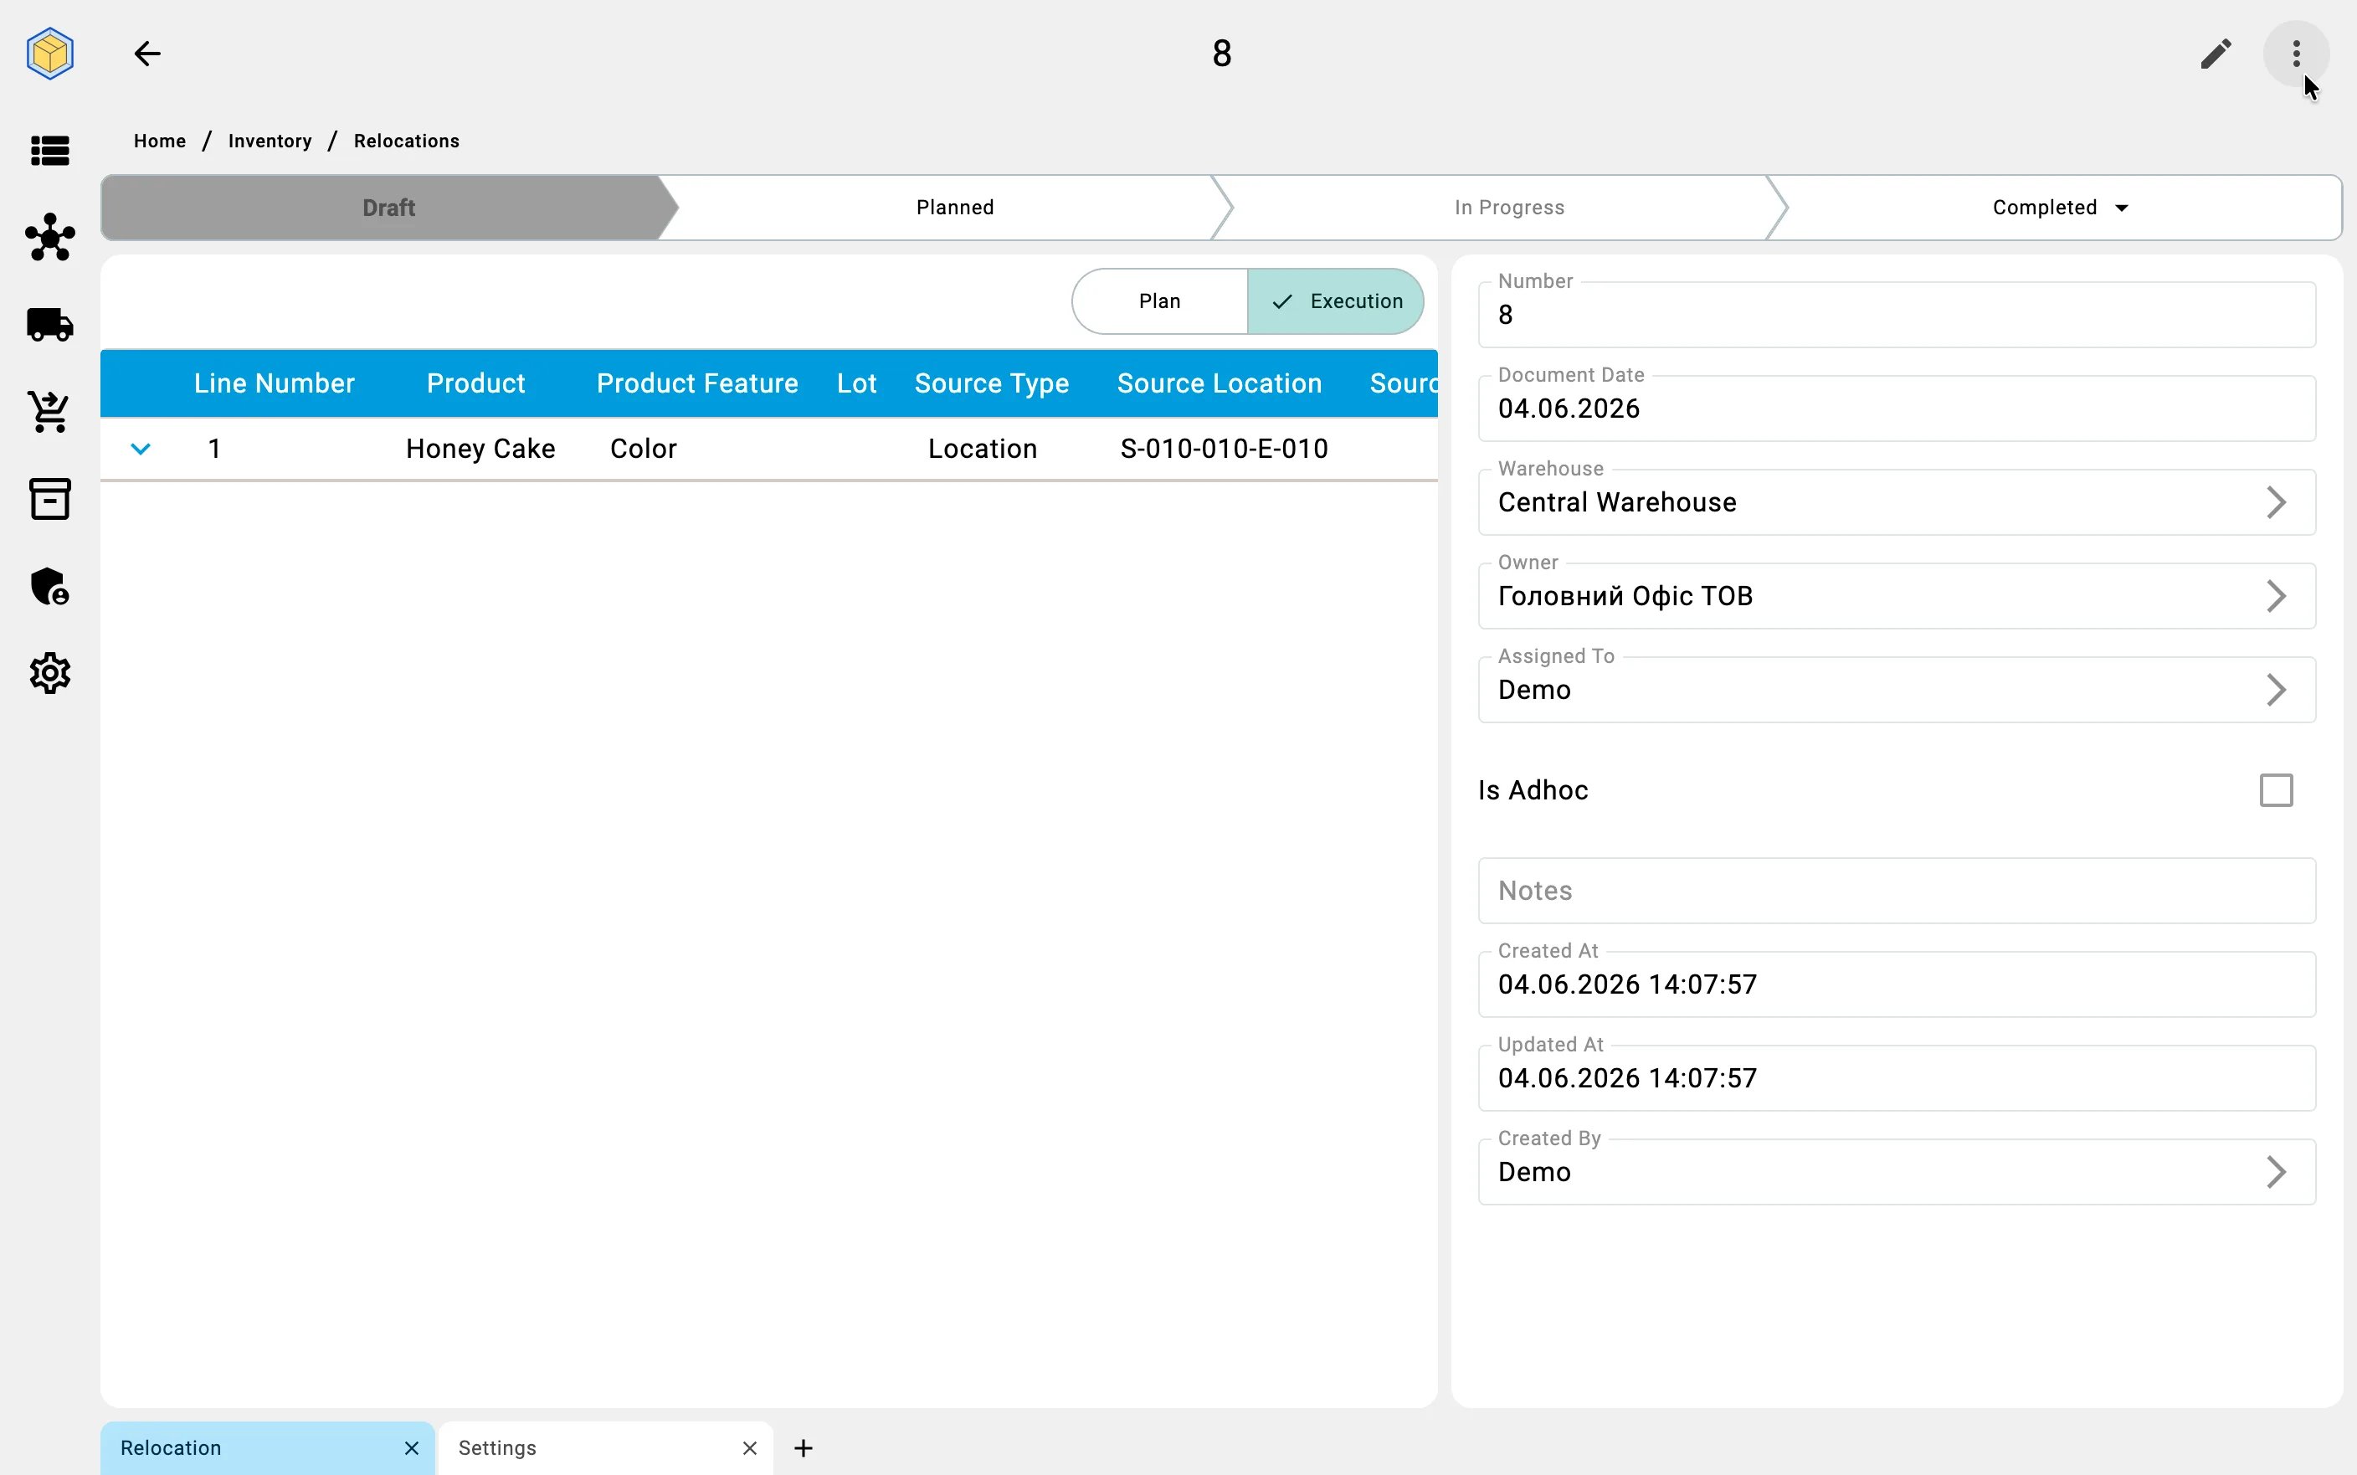
Task: Open the Completed status dropdown
Action: point(2060,208)
